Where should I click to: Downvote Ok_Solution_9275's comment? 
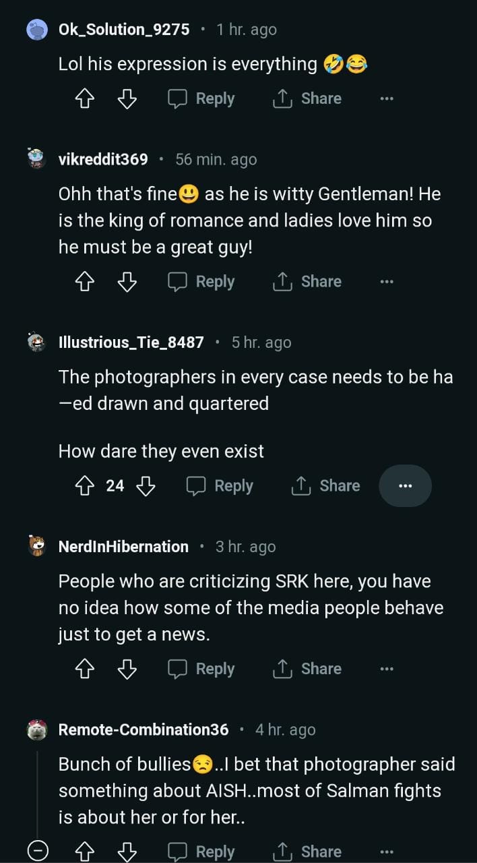click(x=127, y=99)
